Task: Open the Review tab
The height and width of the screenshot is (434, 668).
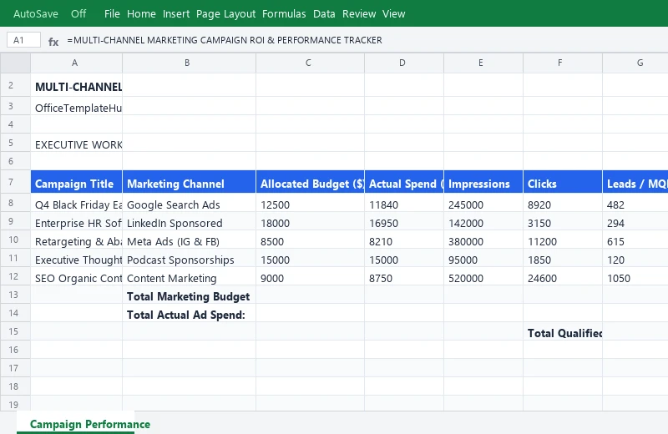Action: pos(359,13)
